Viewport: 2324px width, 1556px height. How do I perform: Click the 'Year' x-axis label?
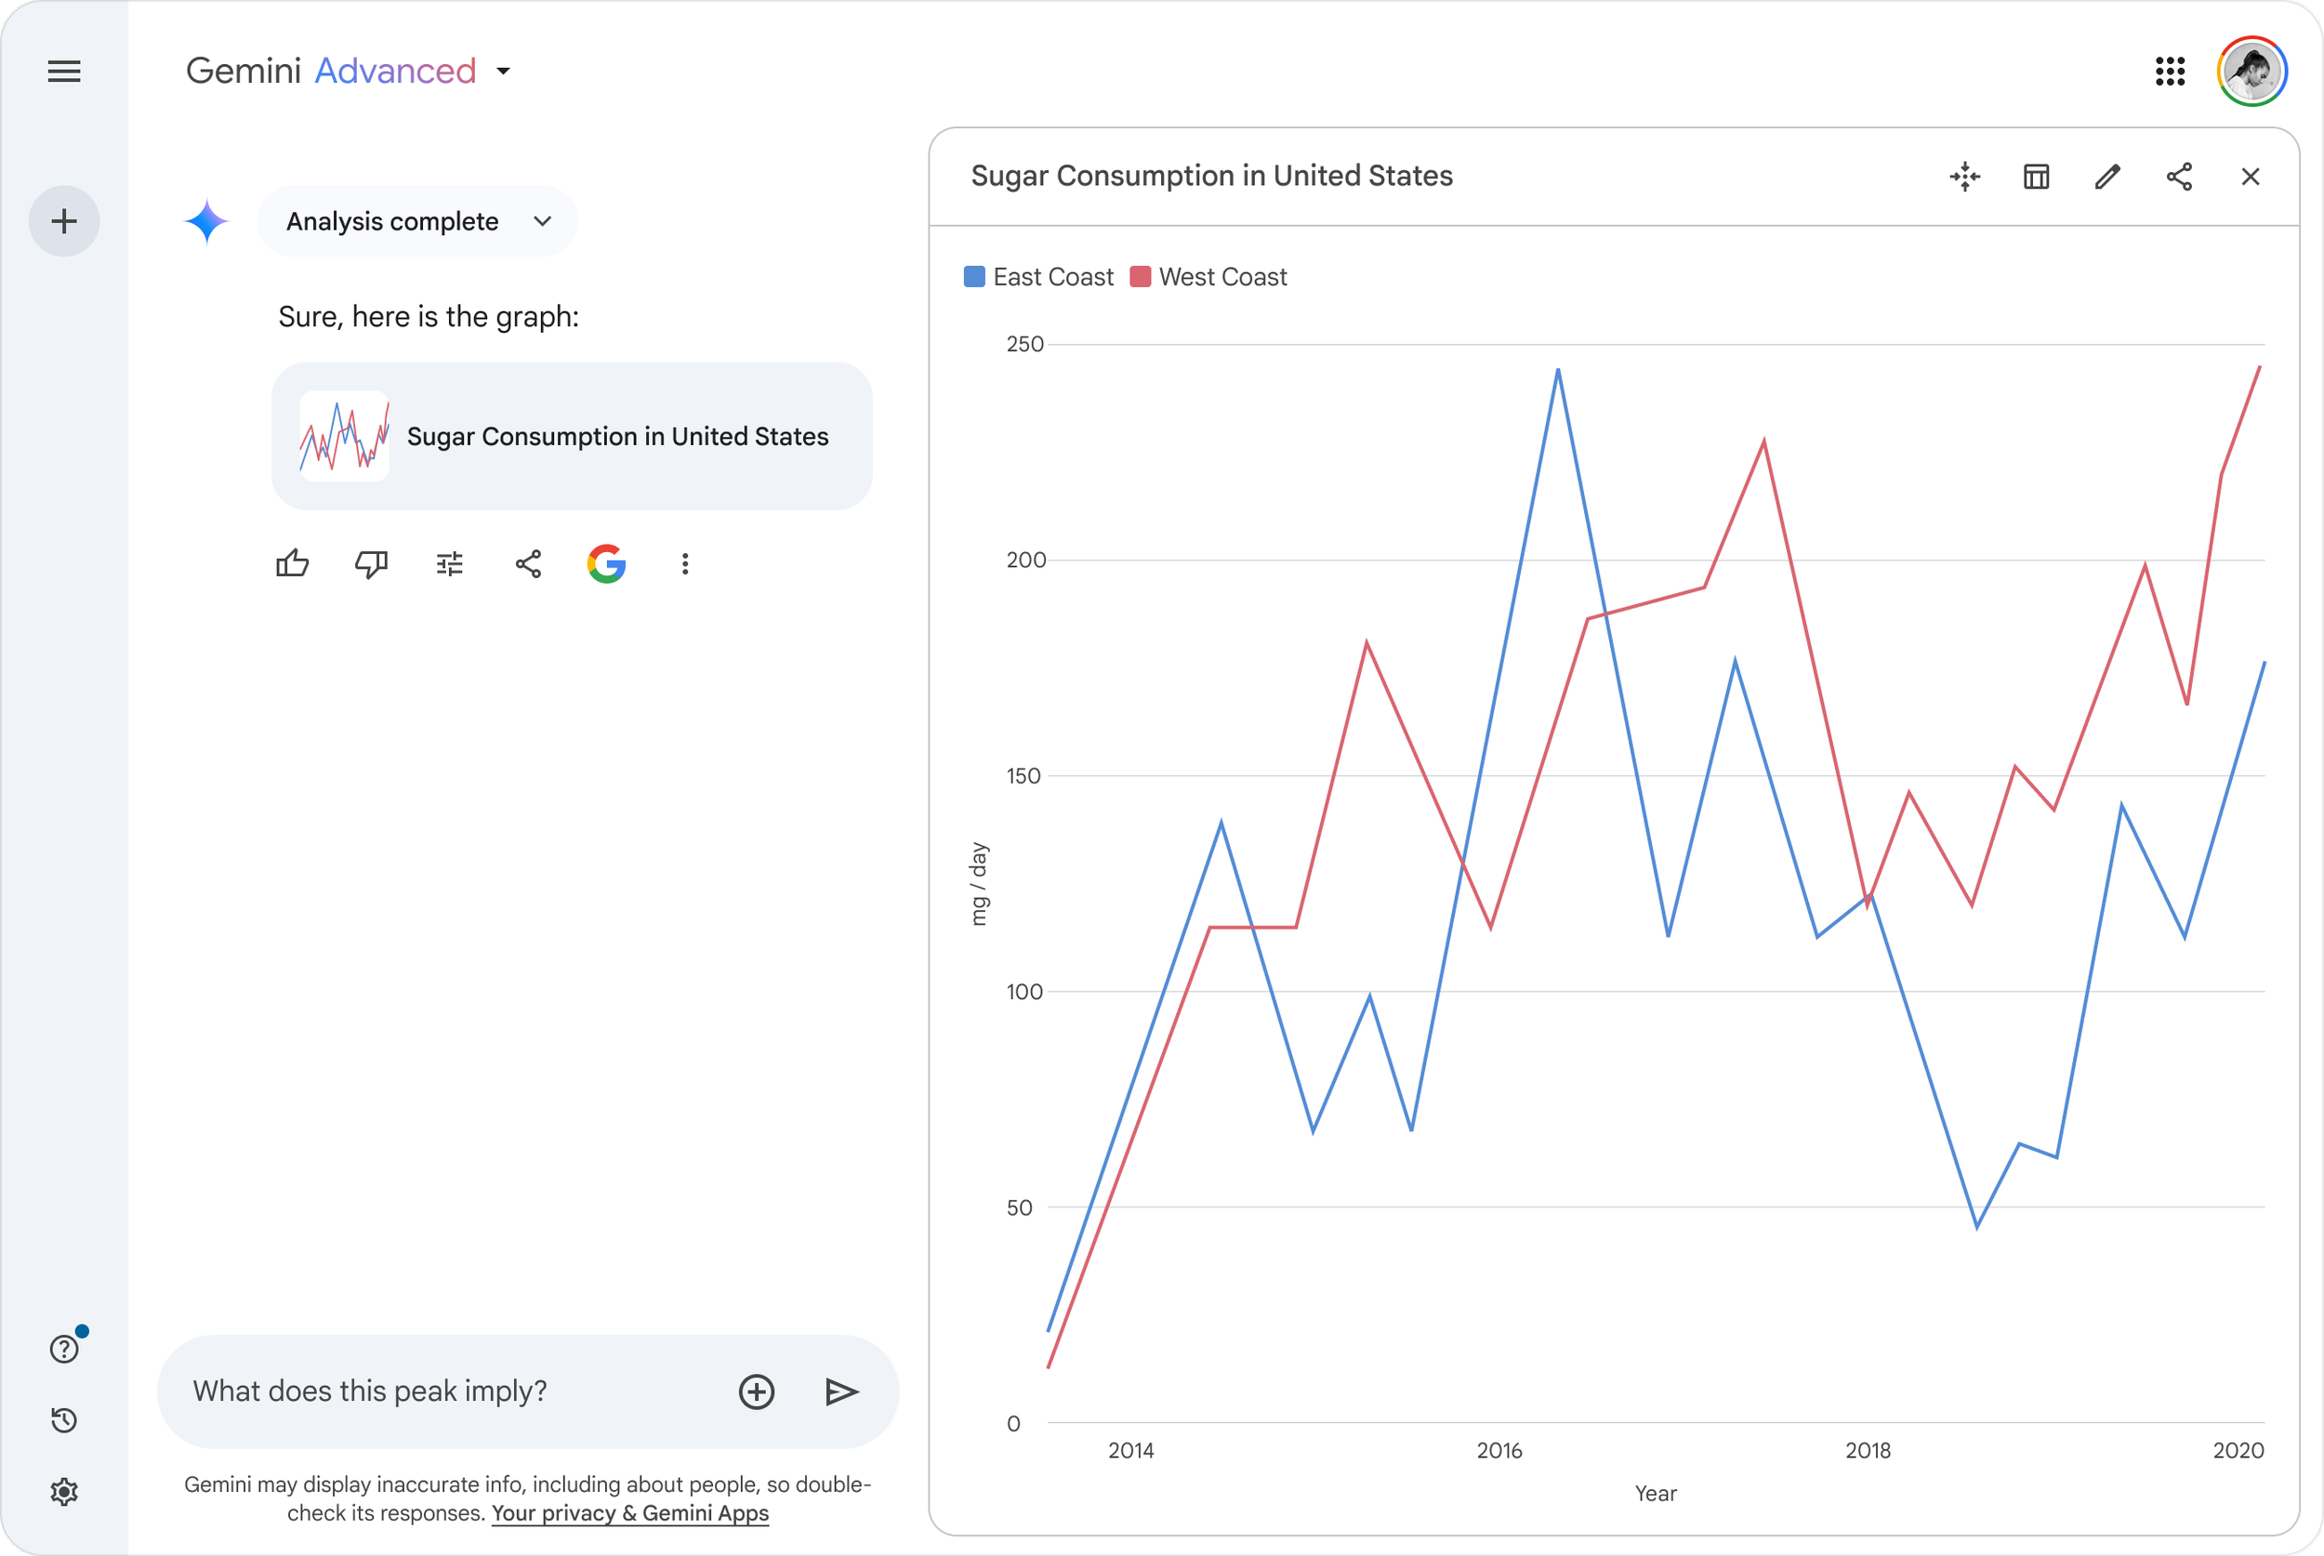click(x=1657, y=1494)
